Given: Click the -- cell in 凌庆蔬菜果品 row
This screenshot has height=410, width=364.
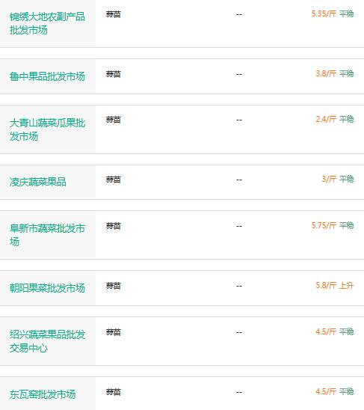Looking at the screenshot, I should pos(239,180).
